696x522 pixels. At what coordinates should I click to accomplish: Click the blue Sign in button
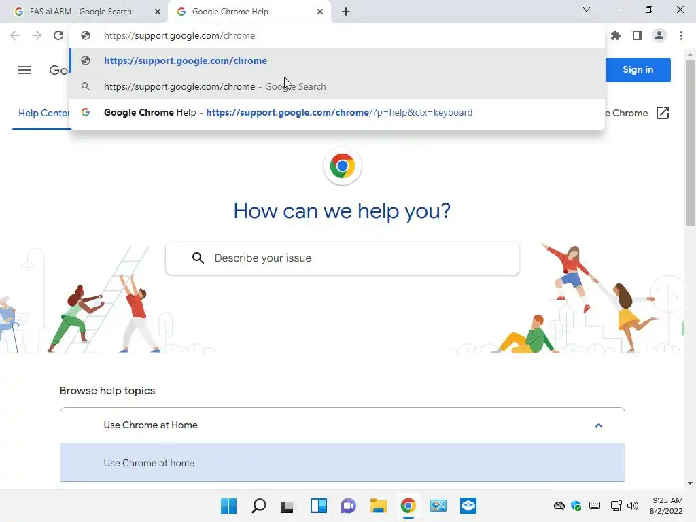point(638,70)
